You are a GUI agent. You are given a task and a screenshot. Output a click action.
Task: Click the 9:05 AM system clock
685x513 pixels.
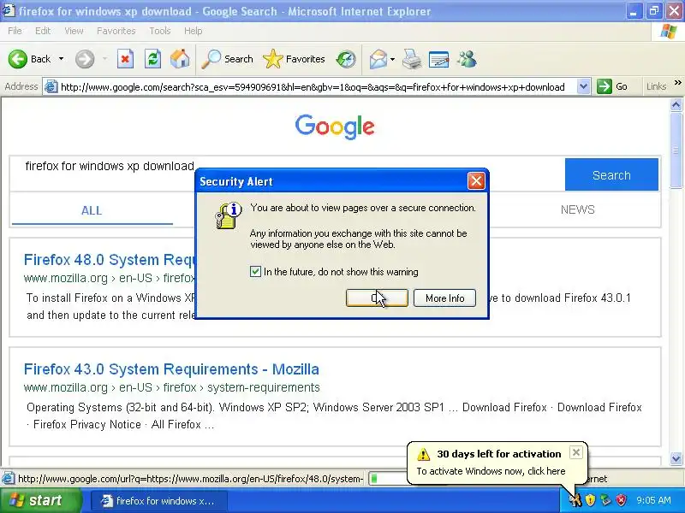pos(653,500)
